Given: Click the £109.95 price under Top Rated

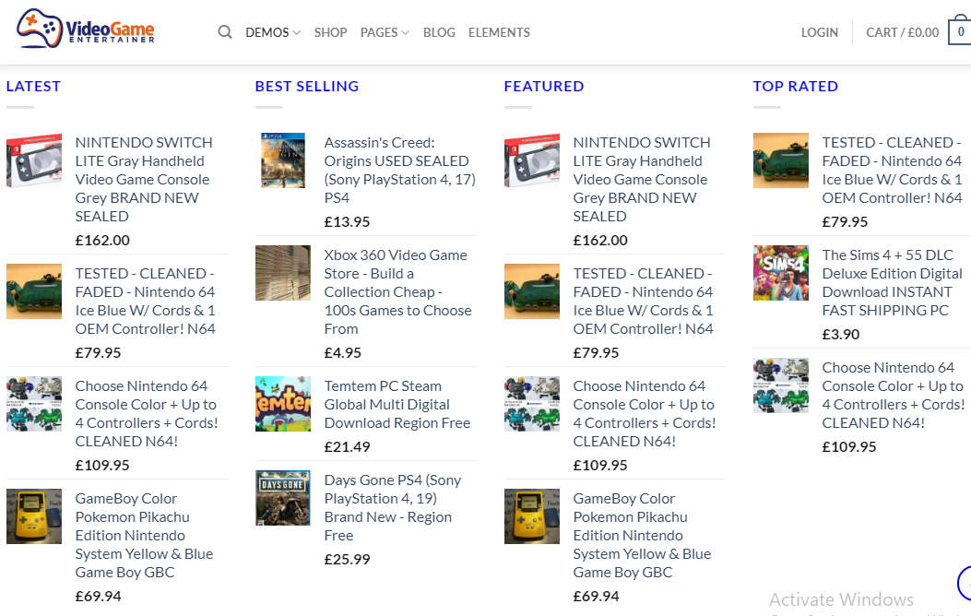Looking at the screenshot, I should point(849,447).
